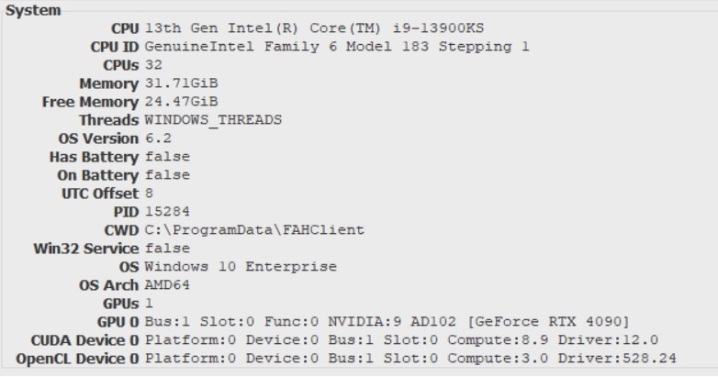Click the CUDA Device 0 details line
The image size is (718, 377).
coord(401,340)
